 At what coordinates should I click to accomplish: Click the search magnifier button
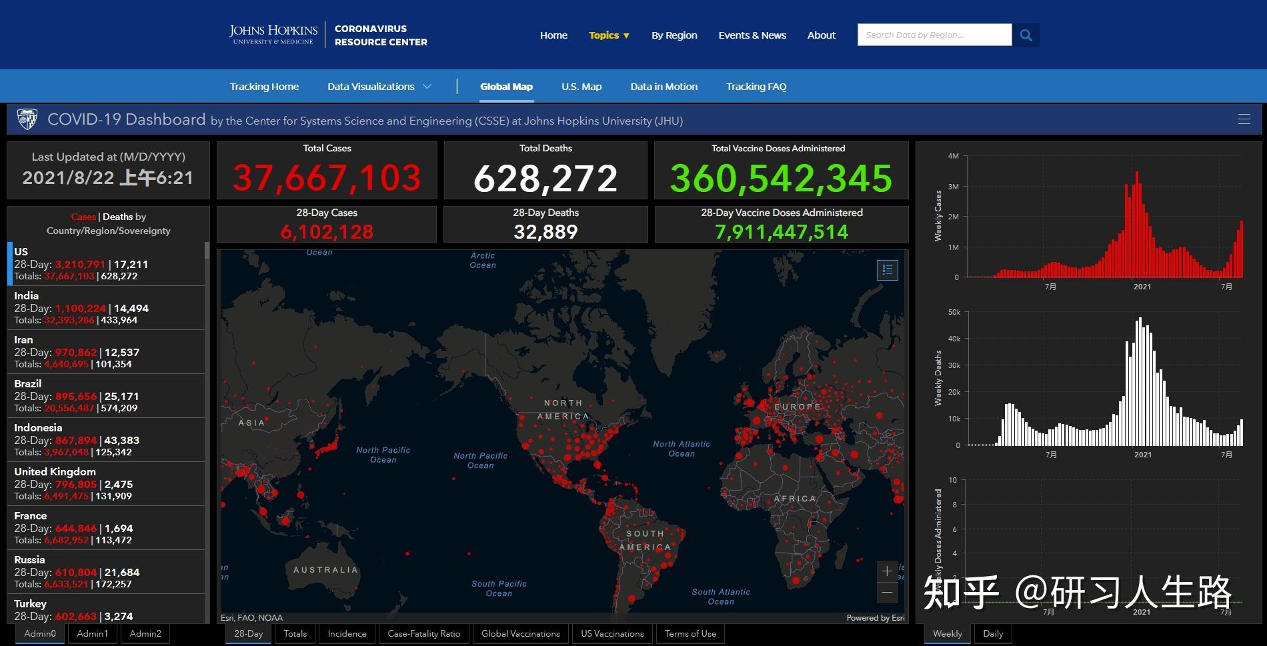tap(1026, 35)
